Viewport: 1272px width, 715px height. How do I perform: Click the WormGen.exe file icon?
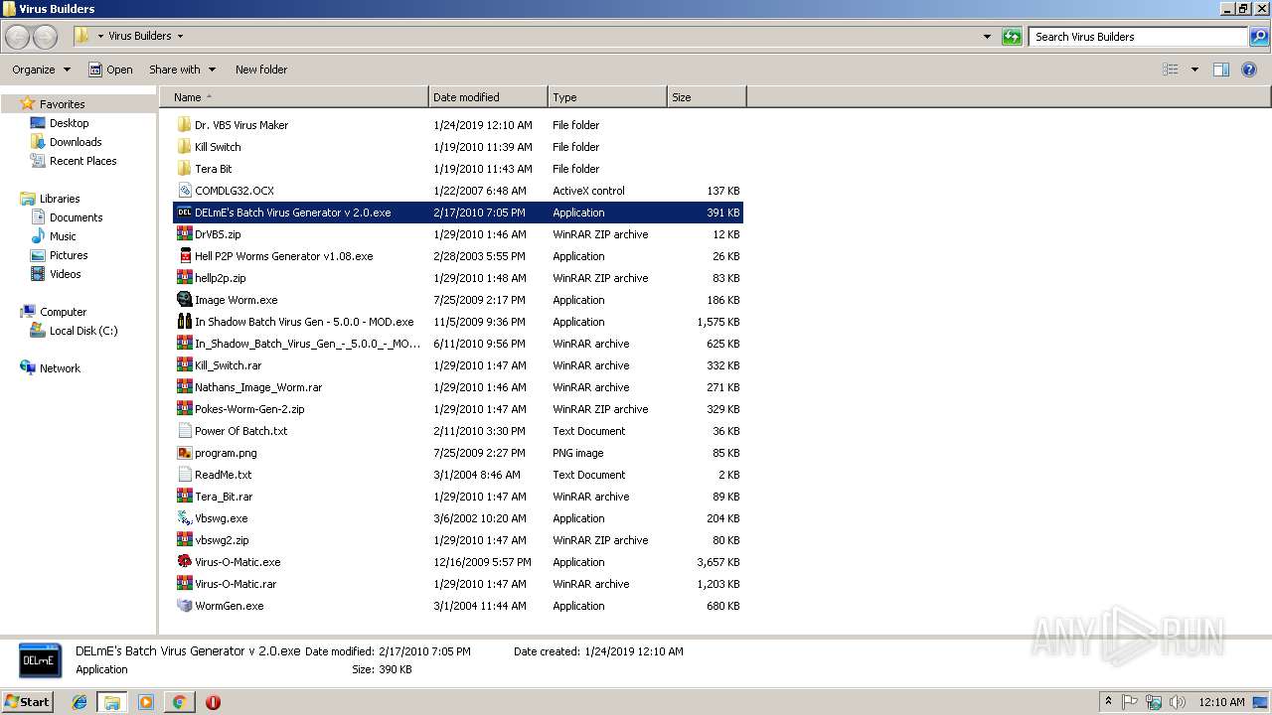tap(184, 606)
